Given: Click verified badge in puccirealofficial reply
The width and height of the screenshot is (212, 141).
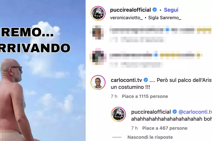Looking at the screenshot, I should (174, 112).
